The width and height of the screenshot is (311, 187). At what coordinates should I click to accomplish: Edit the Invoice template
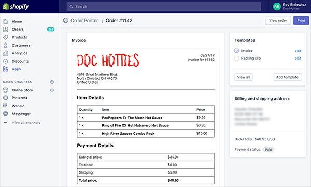(298, 51)
